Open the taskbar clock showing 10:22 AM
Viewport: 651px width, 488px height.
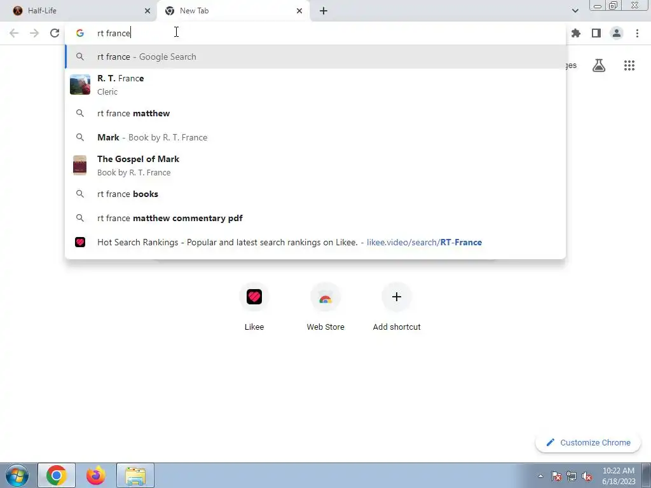(619, 476)
